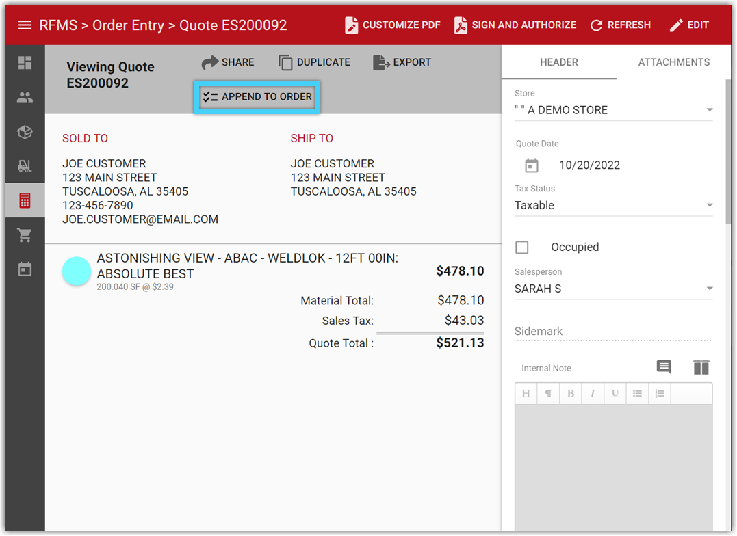Image resolution: width=737 pixels, height=536 pixels.
Task: Open the forklift warehouse icon in the sidebar
Action: pyautogui.click(x=25, y=166)
